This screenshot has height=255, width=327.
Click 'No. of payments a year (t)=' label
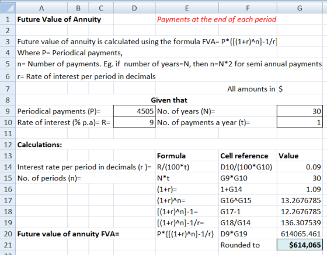click(x=204, y=122)
